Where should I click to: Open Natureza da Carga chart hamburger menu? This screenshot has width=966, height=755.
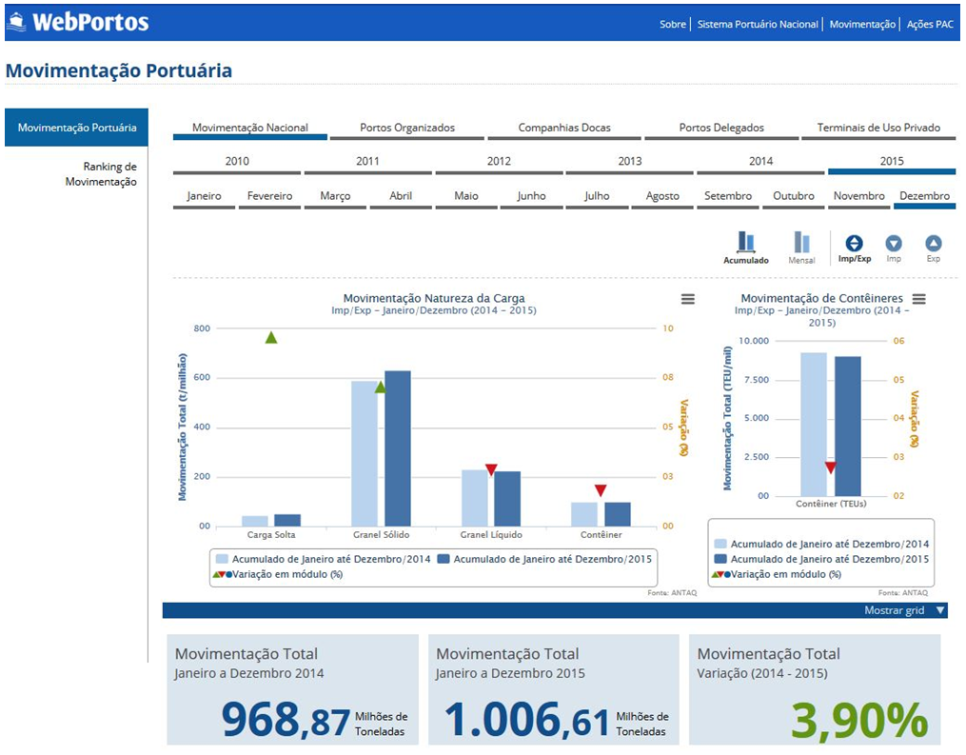click(688, 299)
